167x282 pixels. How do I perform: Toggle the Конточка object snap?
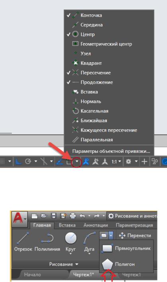(109, 15)
